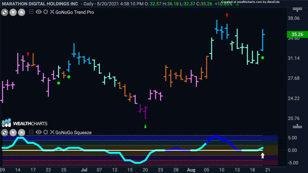
Task: Move the GoNoGo Squeeze pane down
Action: tap(13, 133)
